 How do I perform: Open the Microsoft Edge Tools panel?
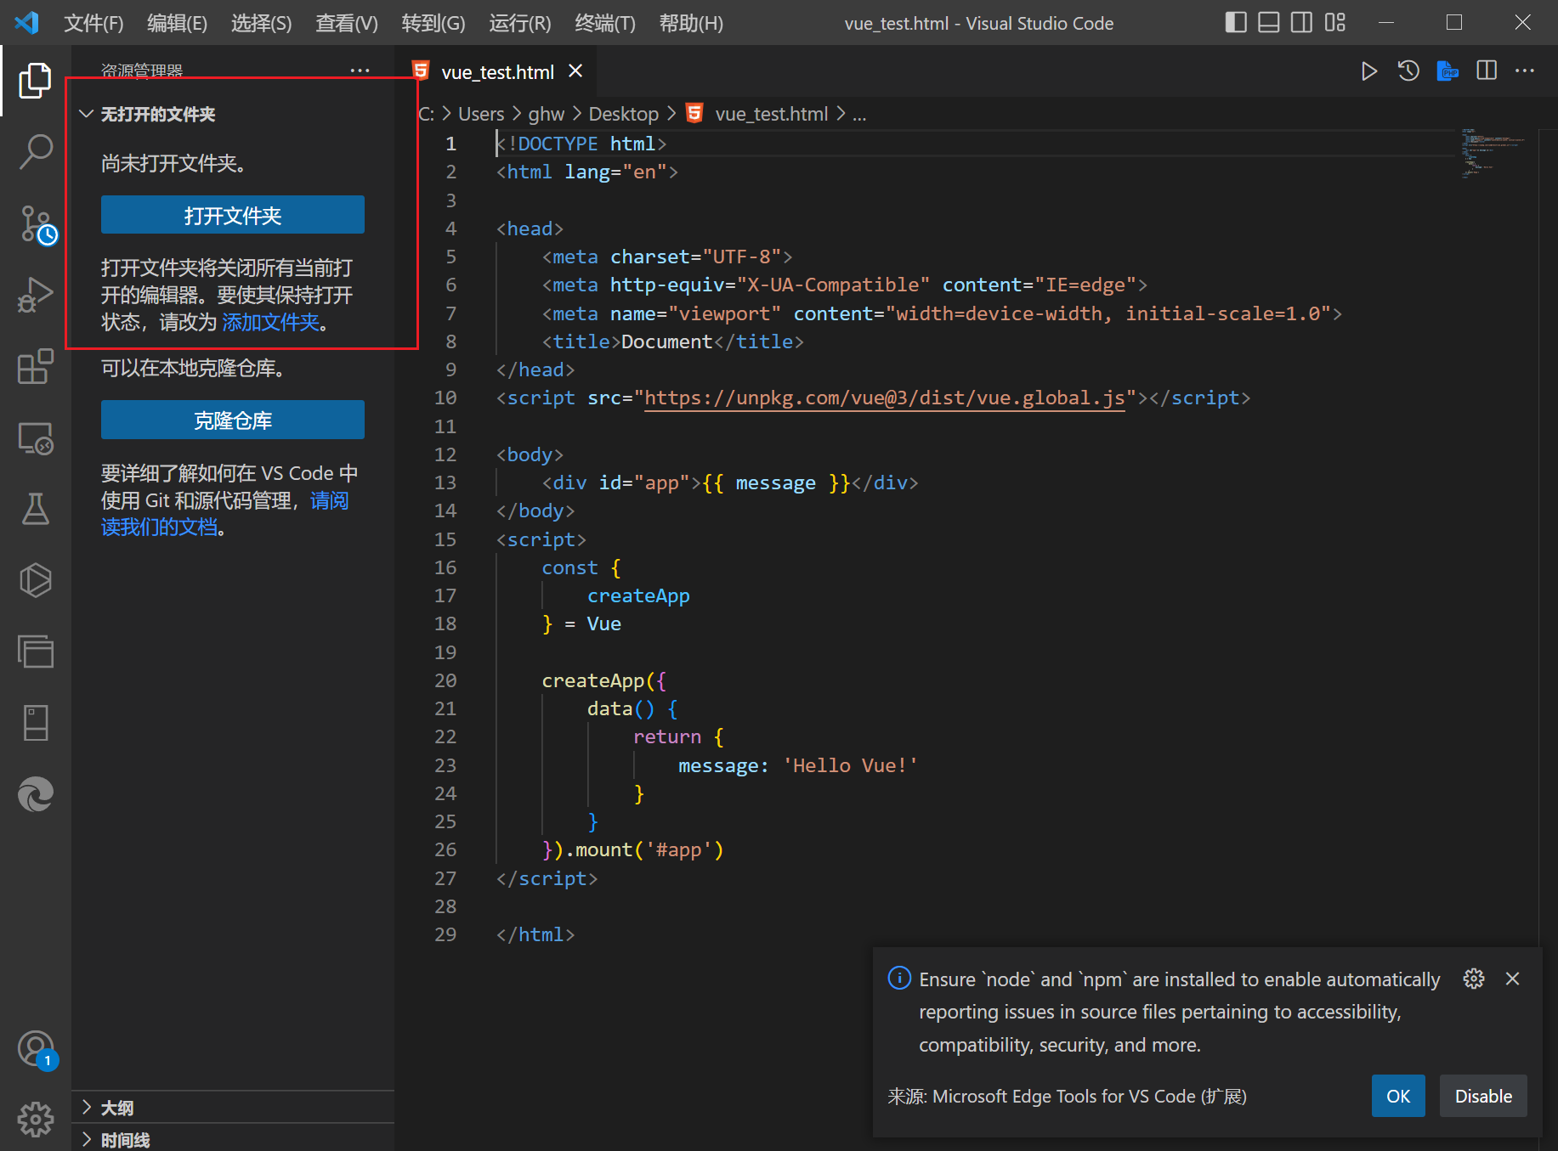click(x=35, y=794)
